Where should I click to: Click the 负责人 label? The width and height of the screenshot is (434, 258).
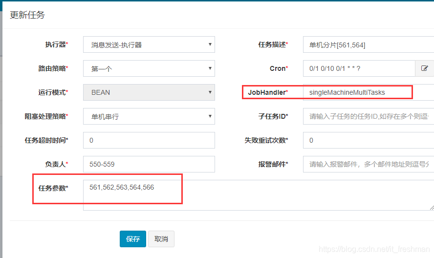(x=57, y=164)
